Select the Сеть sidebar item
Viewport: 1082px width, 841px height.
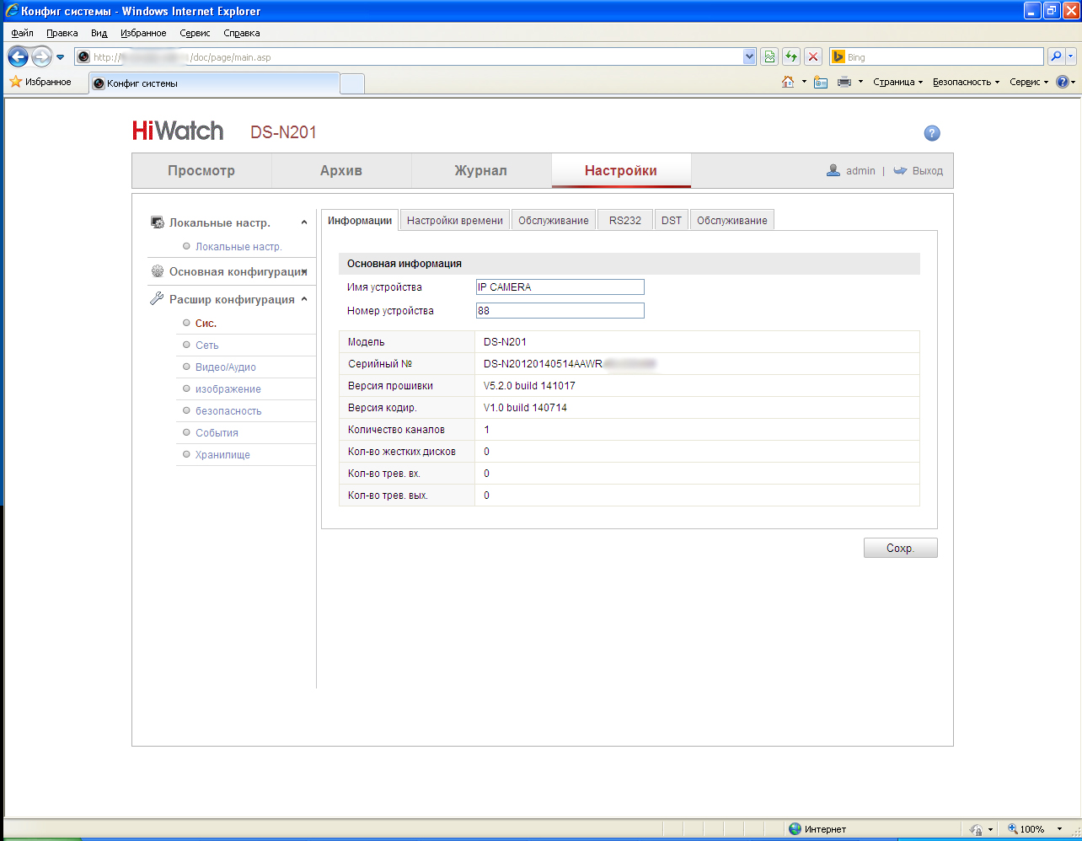[x=206, y=346]
